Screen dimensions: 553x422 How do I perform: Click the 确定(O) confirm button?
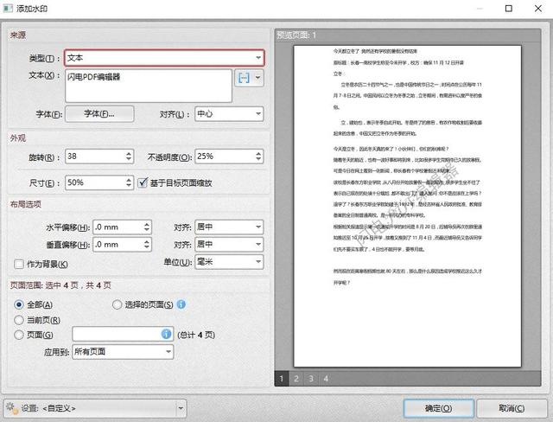tap(438, 408)
